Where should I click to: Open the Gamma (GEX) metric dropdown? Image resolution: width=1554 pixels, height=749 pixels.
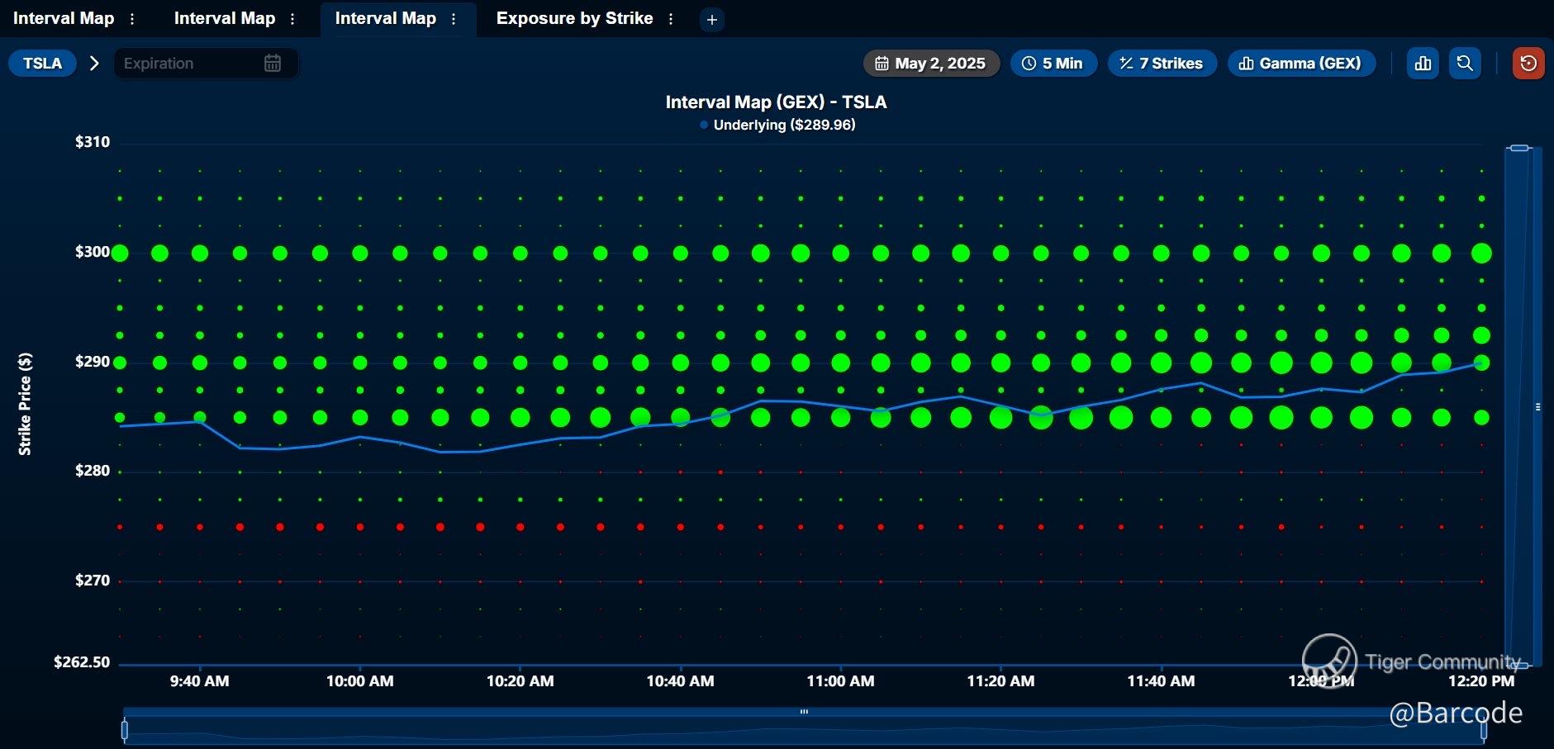1301,64
